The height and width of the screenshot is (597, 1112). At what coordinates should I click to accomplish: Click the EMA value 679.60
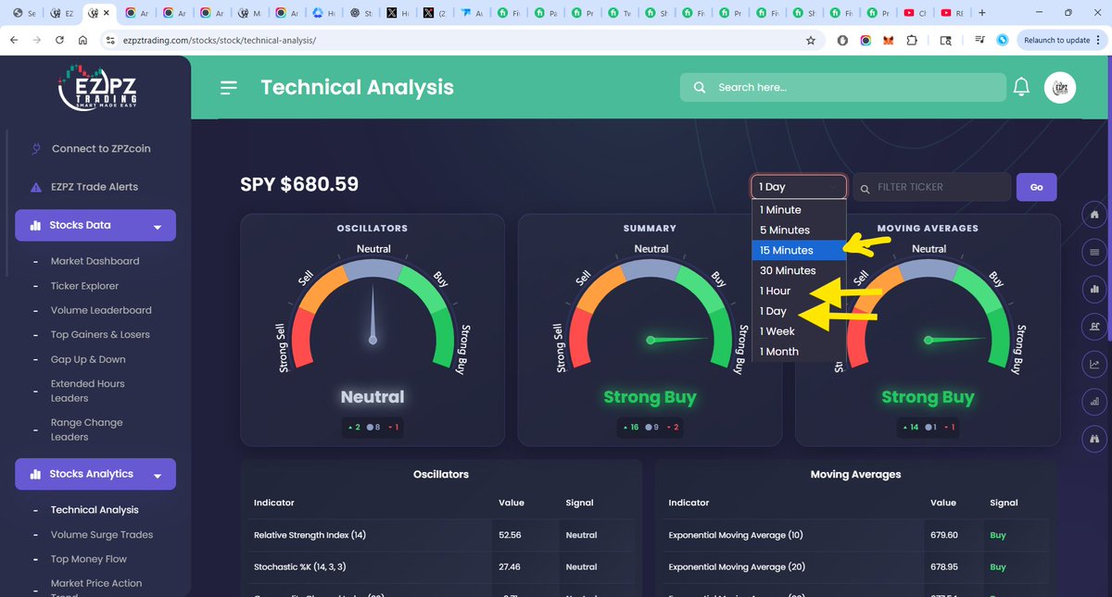pos(944,535)
